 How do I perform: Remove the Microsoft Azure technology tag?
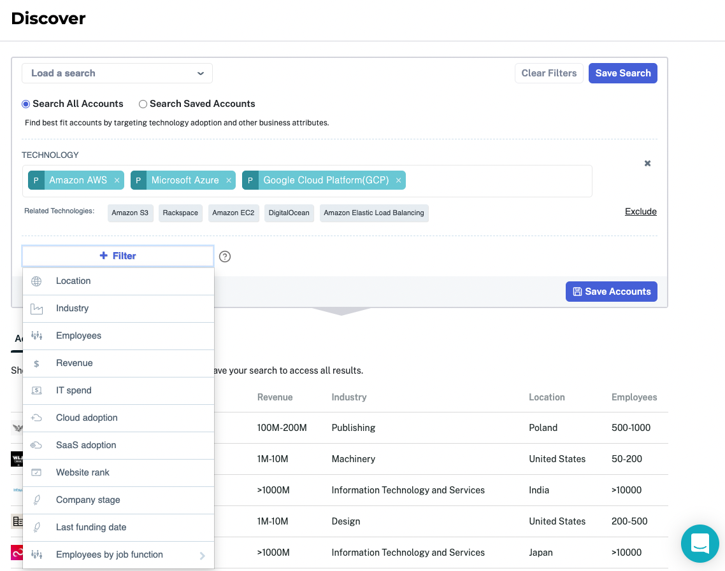point(228,180)
